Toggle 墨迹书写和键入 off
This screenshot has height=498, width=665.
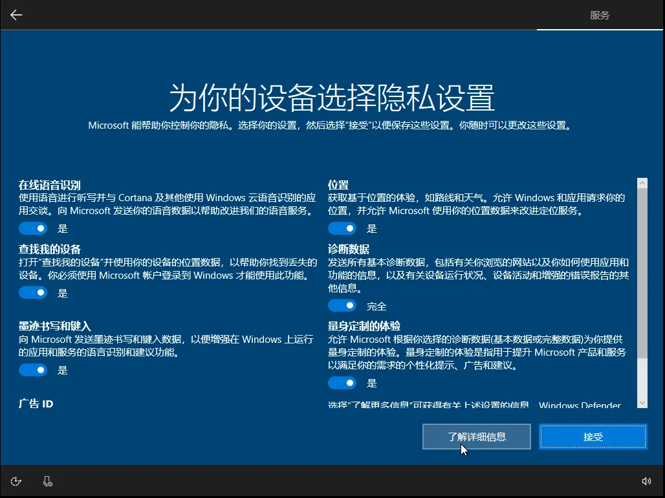(x=33, y=370)
